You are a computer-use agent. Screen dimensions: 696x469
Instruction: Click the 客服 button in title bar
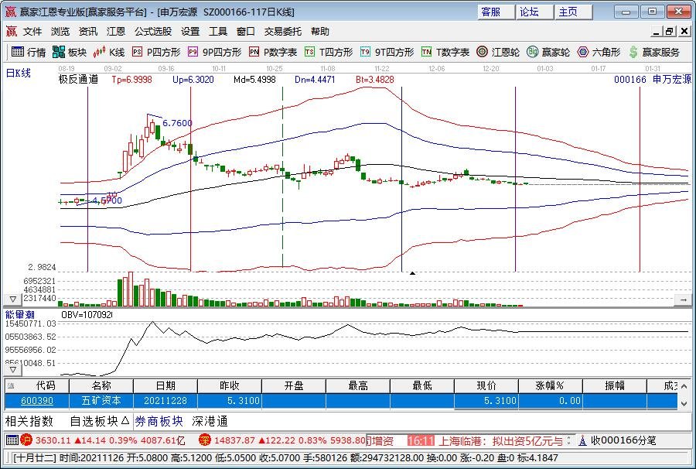(496, 12)
